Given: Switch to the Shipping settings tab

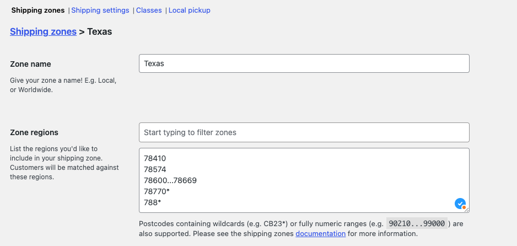Looking at the screenshot, I should click(100, 10).
